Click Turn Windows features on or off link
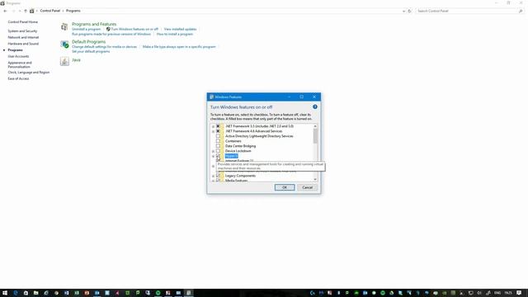This screenshot has width=528, height=297. [134, 30]
